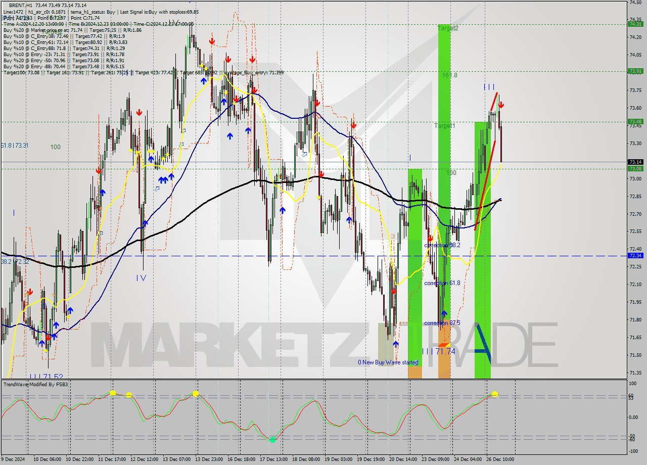Click the 'I V' wave label
This screenshot has height=465, width=647.
pyautogui.click(x=142, y=277)
